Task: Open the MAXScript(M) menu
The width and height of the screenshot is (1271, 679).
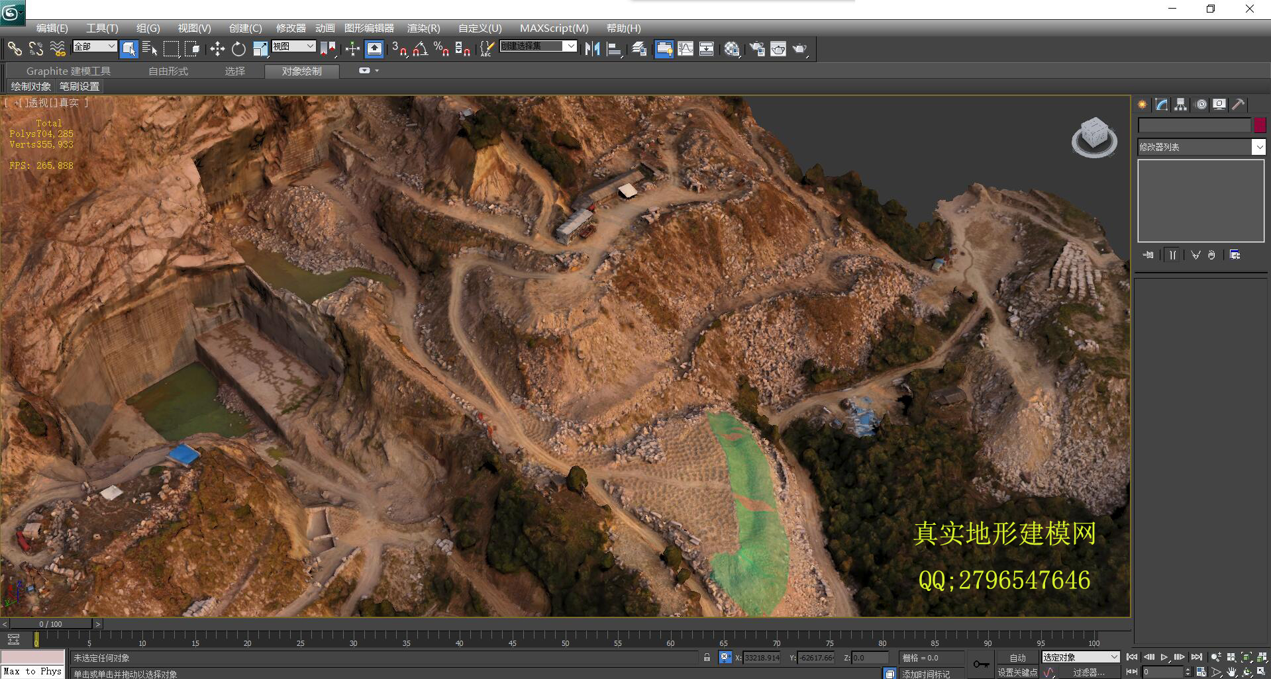Action: 554,28
